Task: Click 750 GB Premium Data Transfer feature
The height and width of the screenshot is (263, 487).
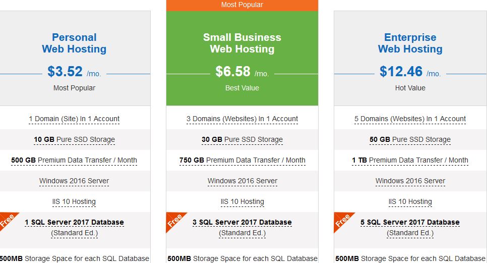Action: pyautogui.click(x=242, y=160)
